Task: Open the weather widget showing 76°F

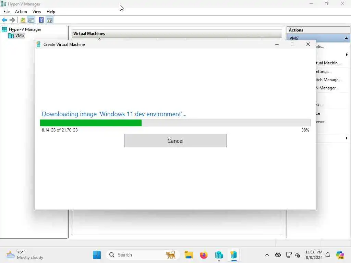Action: tap(25, 255)
